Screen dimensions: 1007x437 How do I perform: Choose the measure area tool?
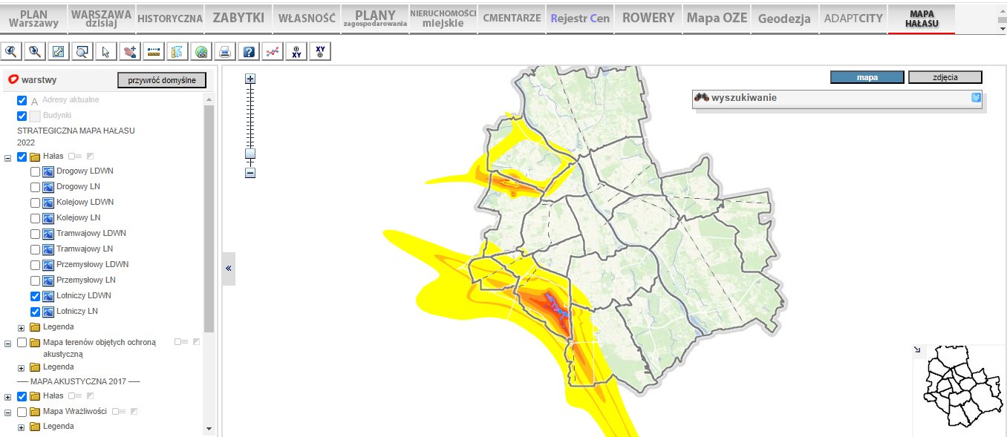177,51
